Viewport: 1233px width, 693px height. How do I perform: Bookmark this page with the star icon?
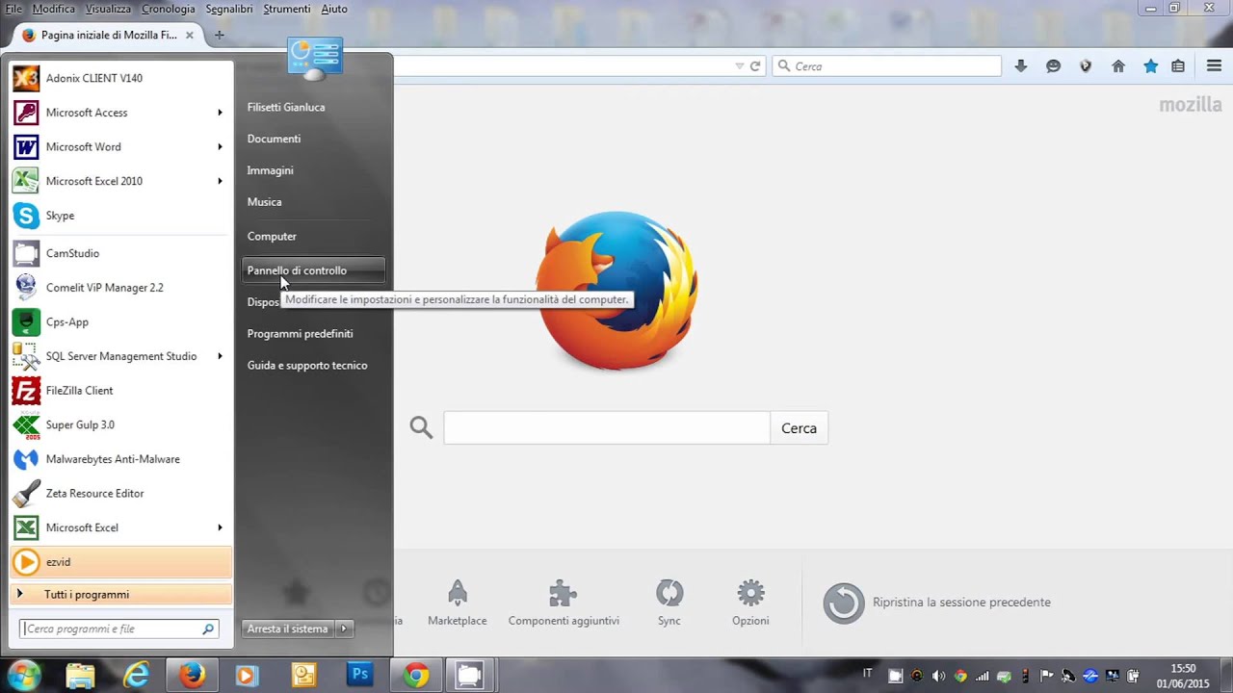pos(1150,66)
